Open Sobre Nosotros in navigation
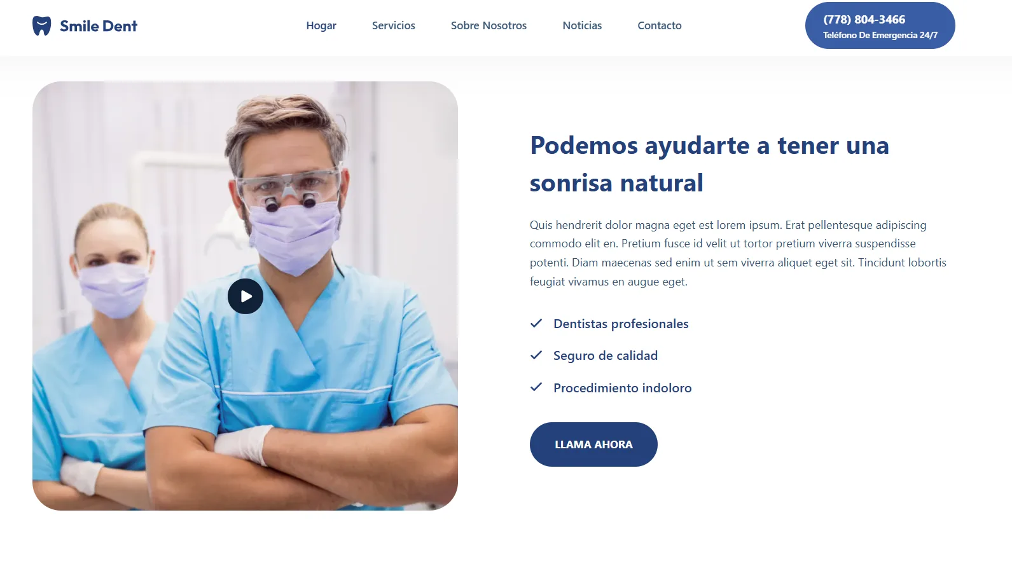The height and width of the screenshot is (571, 1012). (489, 25)
